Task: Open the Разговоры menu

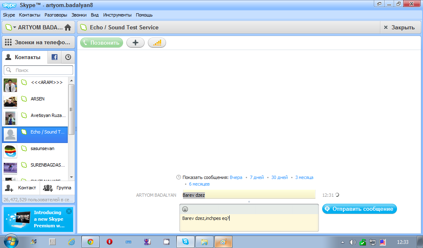Action: click(x=56, y=15)
